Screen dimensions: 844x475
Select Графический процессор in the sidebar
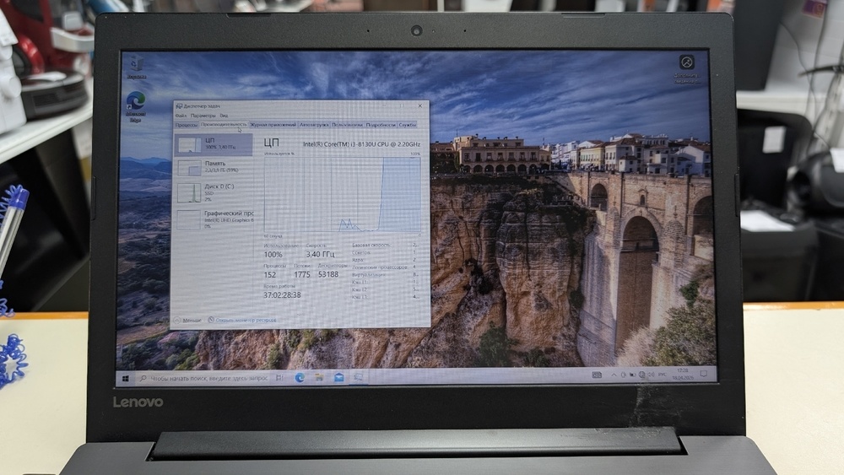click(214, 219)
